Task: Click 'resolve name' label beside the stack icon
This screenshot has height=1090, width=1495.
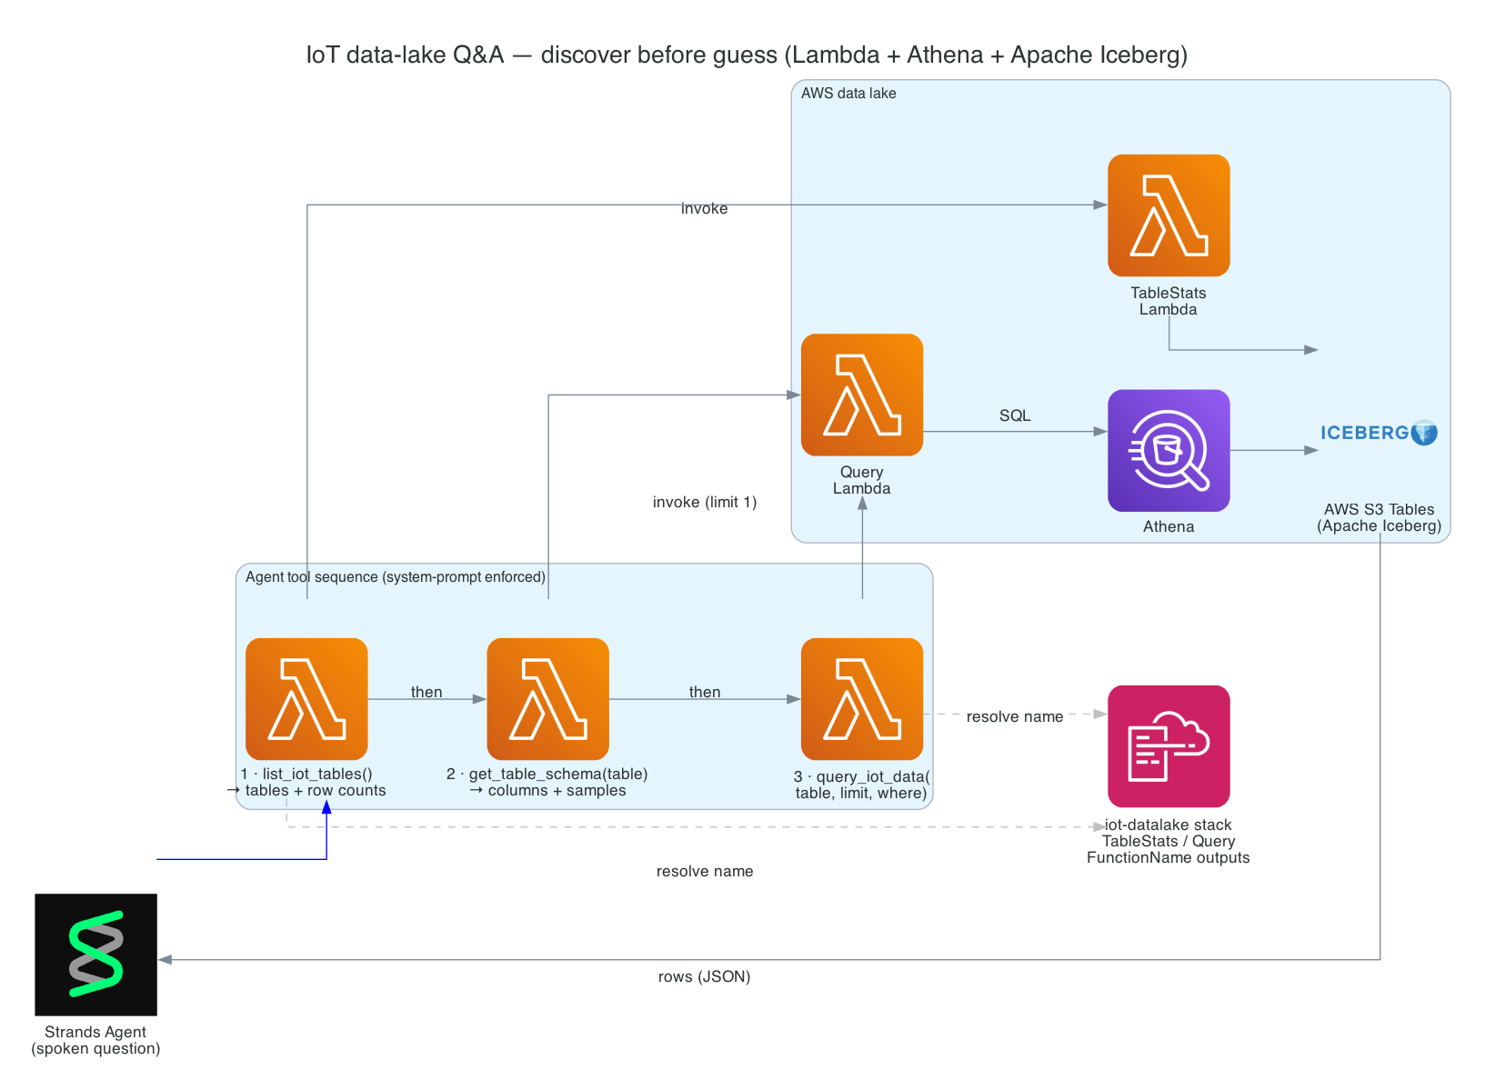Action: (1015, 716)
